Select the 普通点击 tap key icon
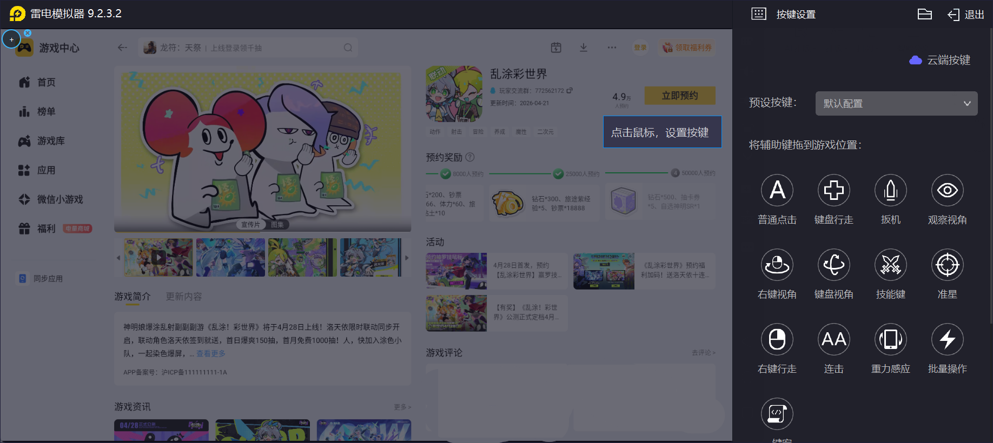Screen dimensions: 993x443 click(777, 190)
